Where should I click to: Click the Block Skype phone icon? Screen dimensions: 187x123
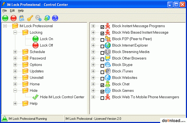pos(108,65)
